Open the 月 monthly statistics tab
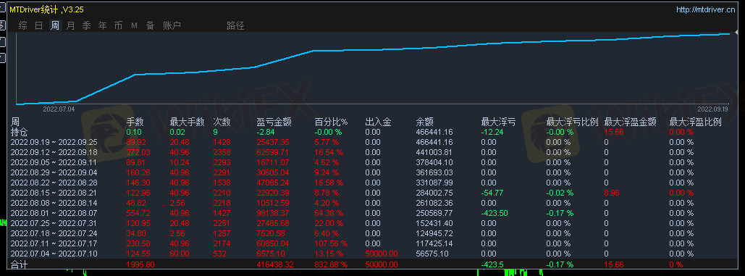745x276 pixels. coord(71,25)
